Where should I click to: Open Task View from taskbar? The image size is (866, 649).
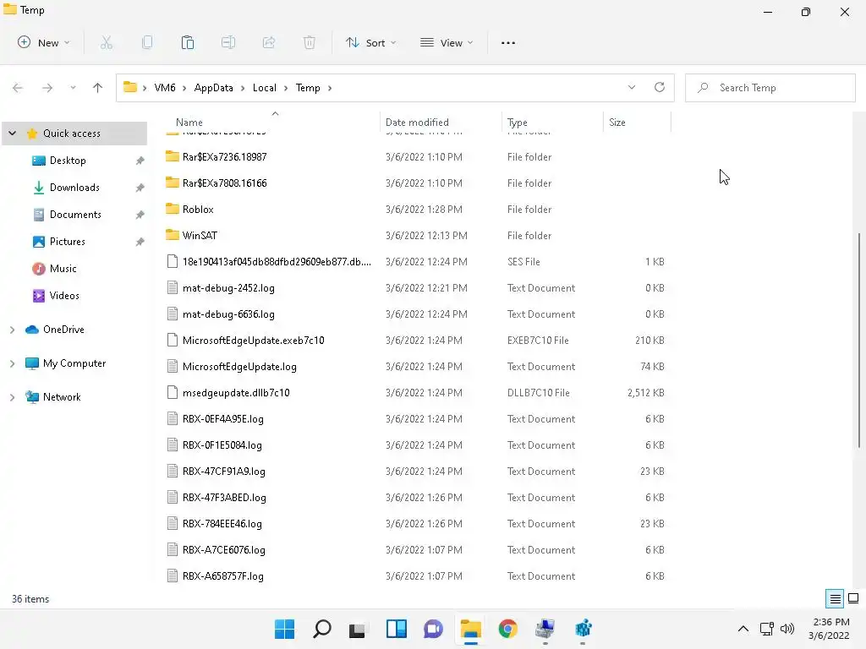point(358,630)
